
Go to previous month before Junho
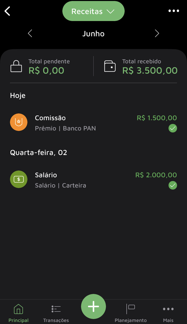(x=30, y=34)
